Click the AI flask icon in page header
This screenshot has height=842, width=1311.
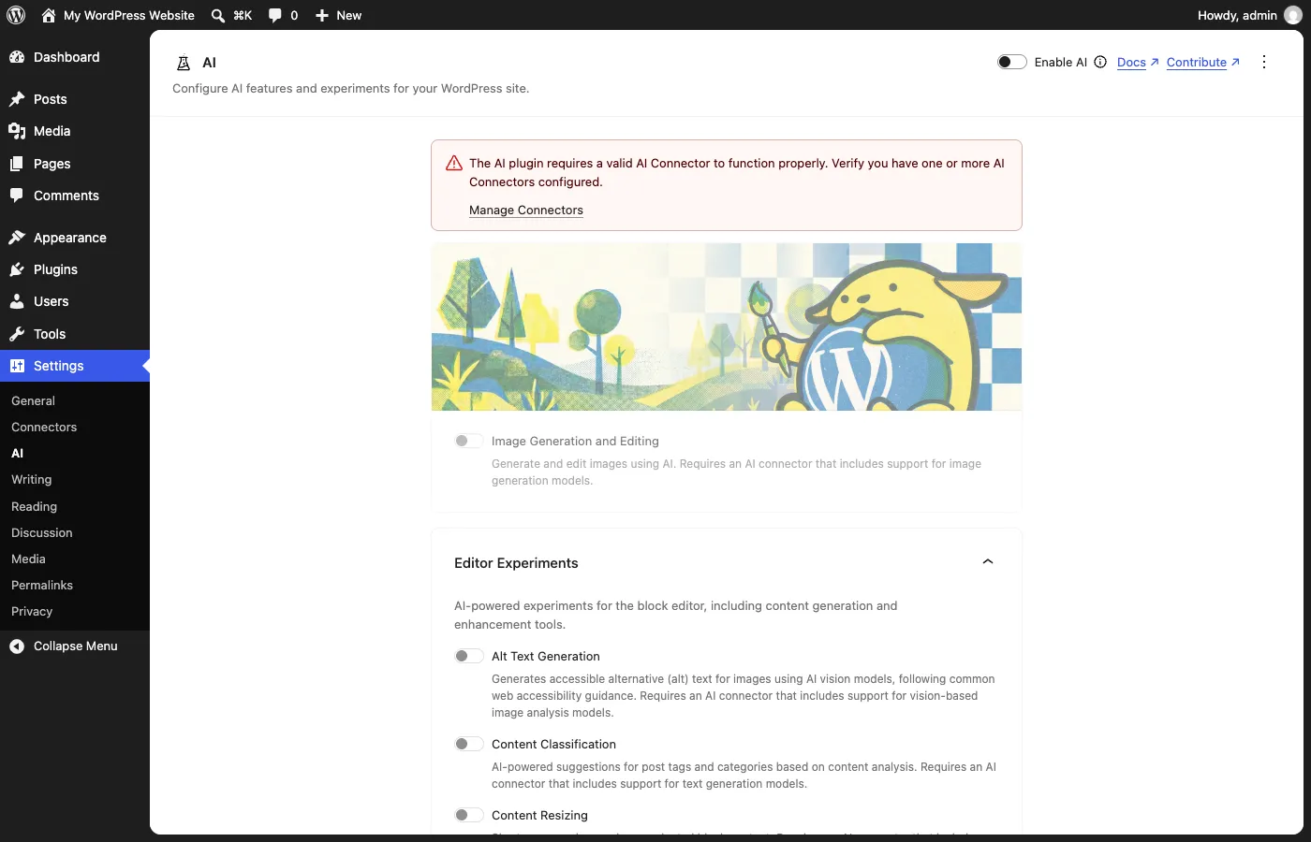[184, 63]
